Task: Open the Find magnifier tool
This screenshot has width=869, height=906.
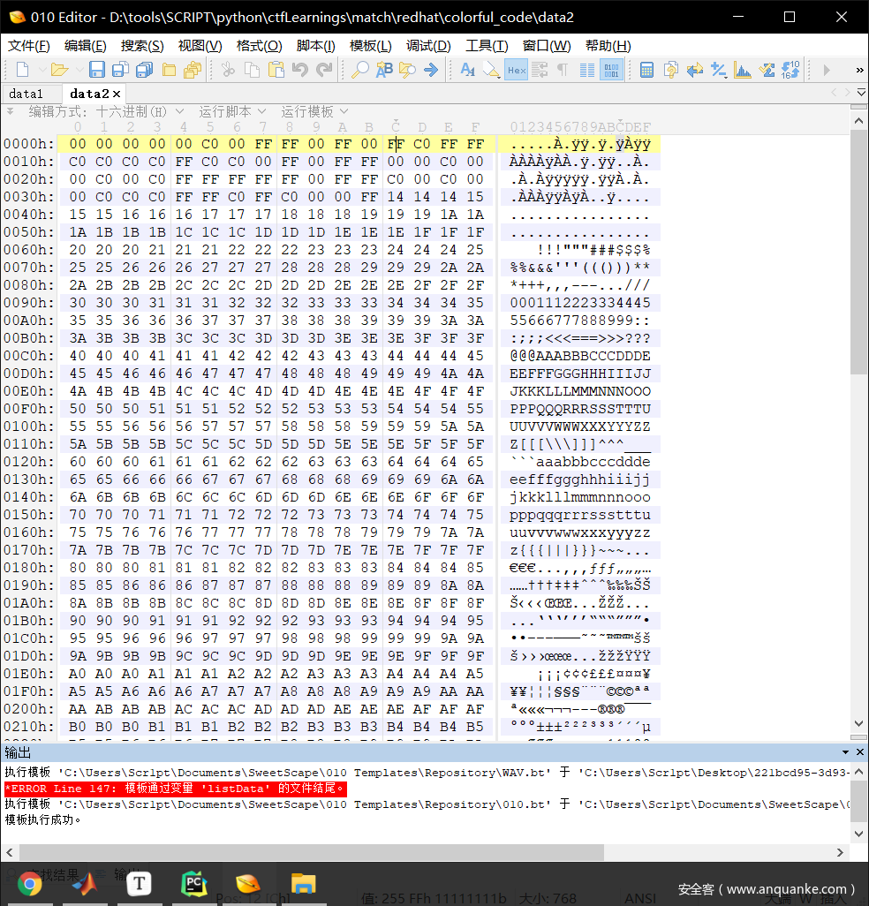Action: [360, 70]
